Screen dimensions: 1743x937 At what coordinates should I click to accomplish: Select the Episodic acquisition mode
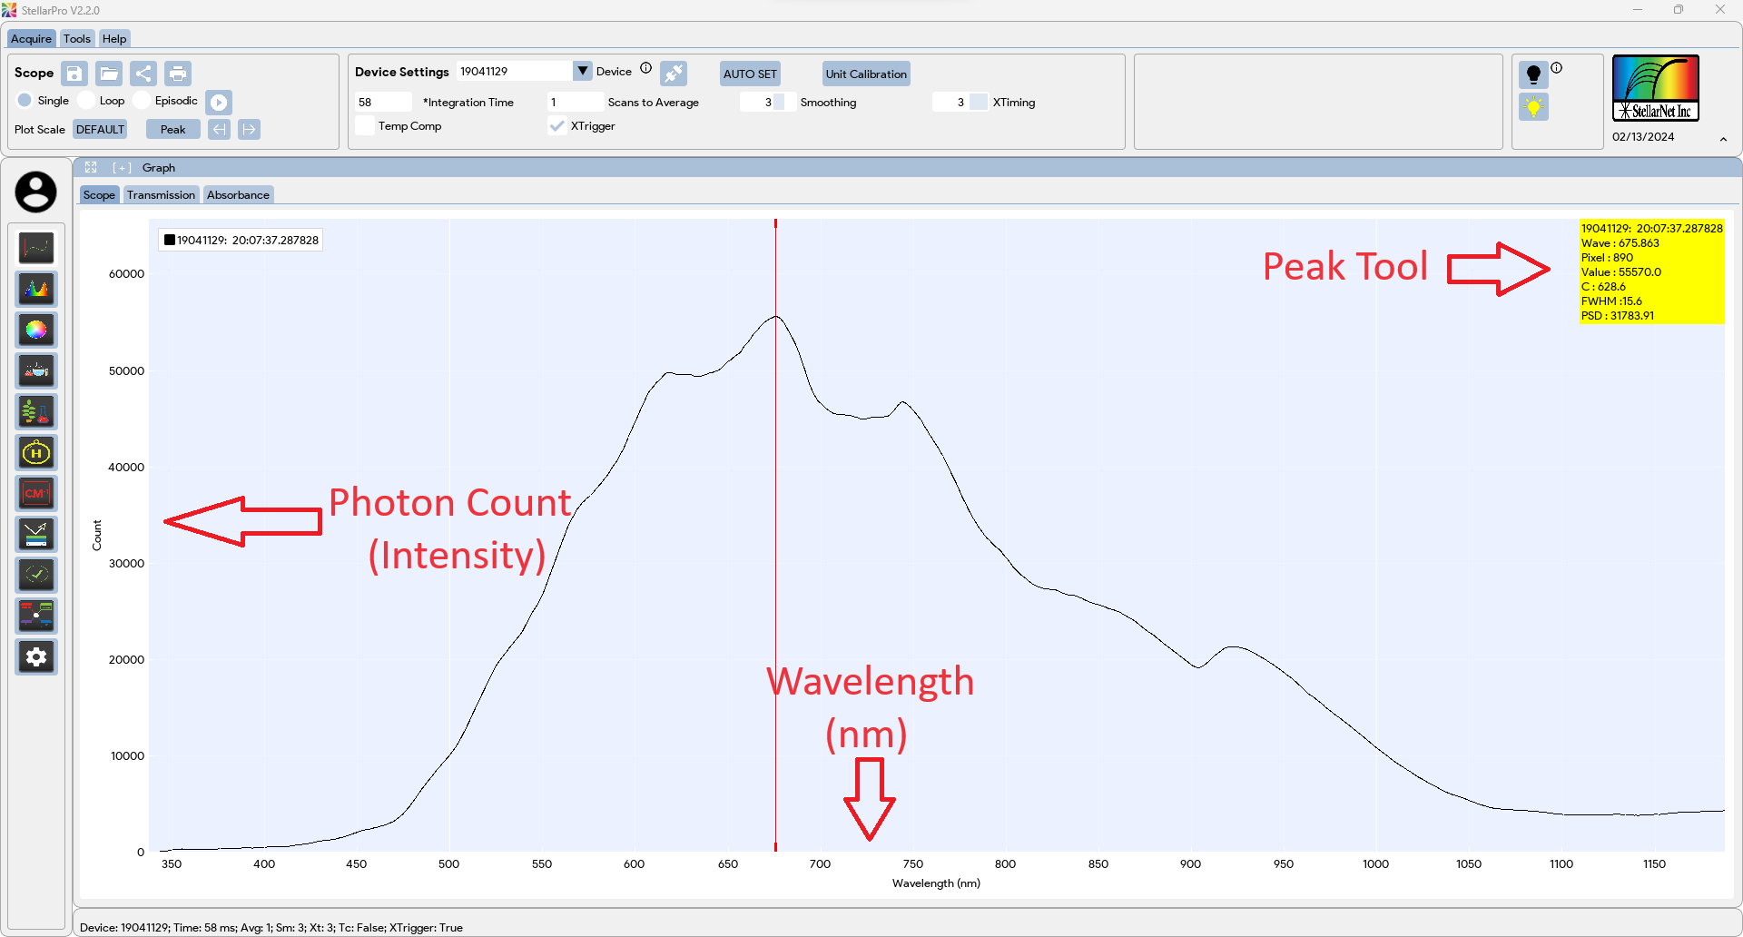[x=143, y=101]
